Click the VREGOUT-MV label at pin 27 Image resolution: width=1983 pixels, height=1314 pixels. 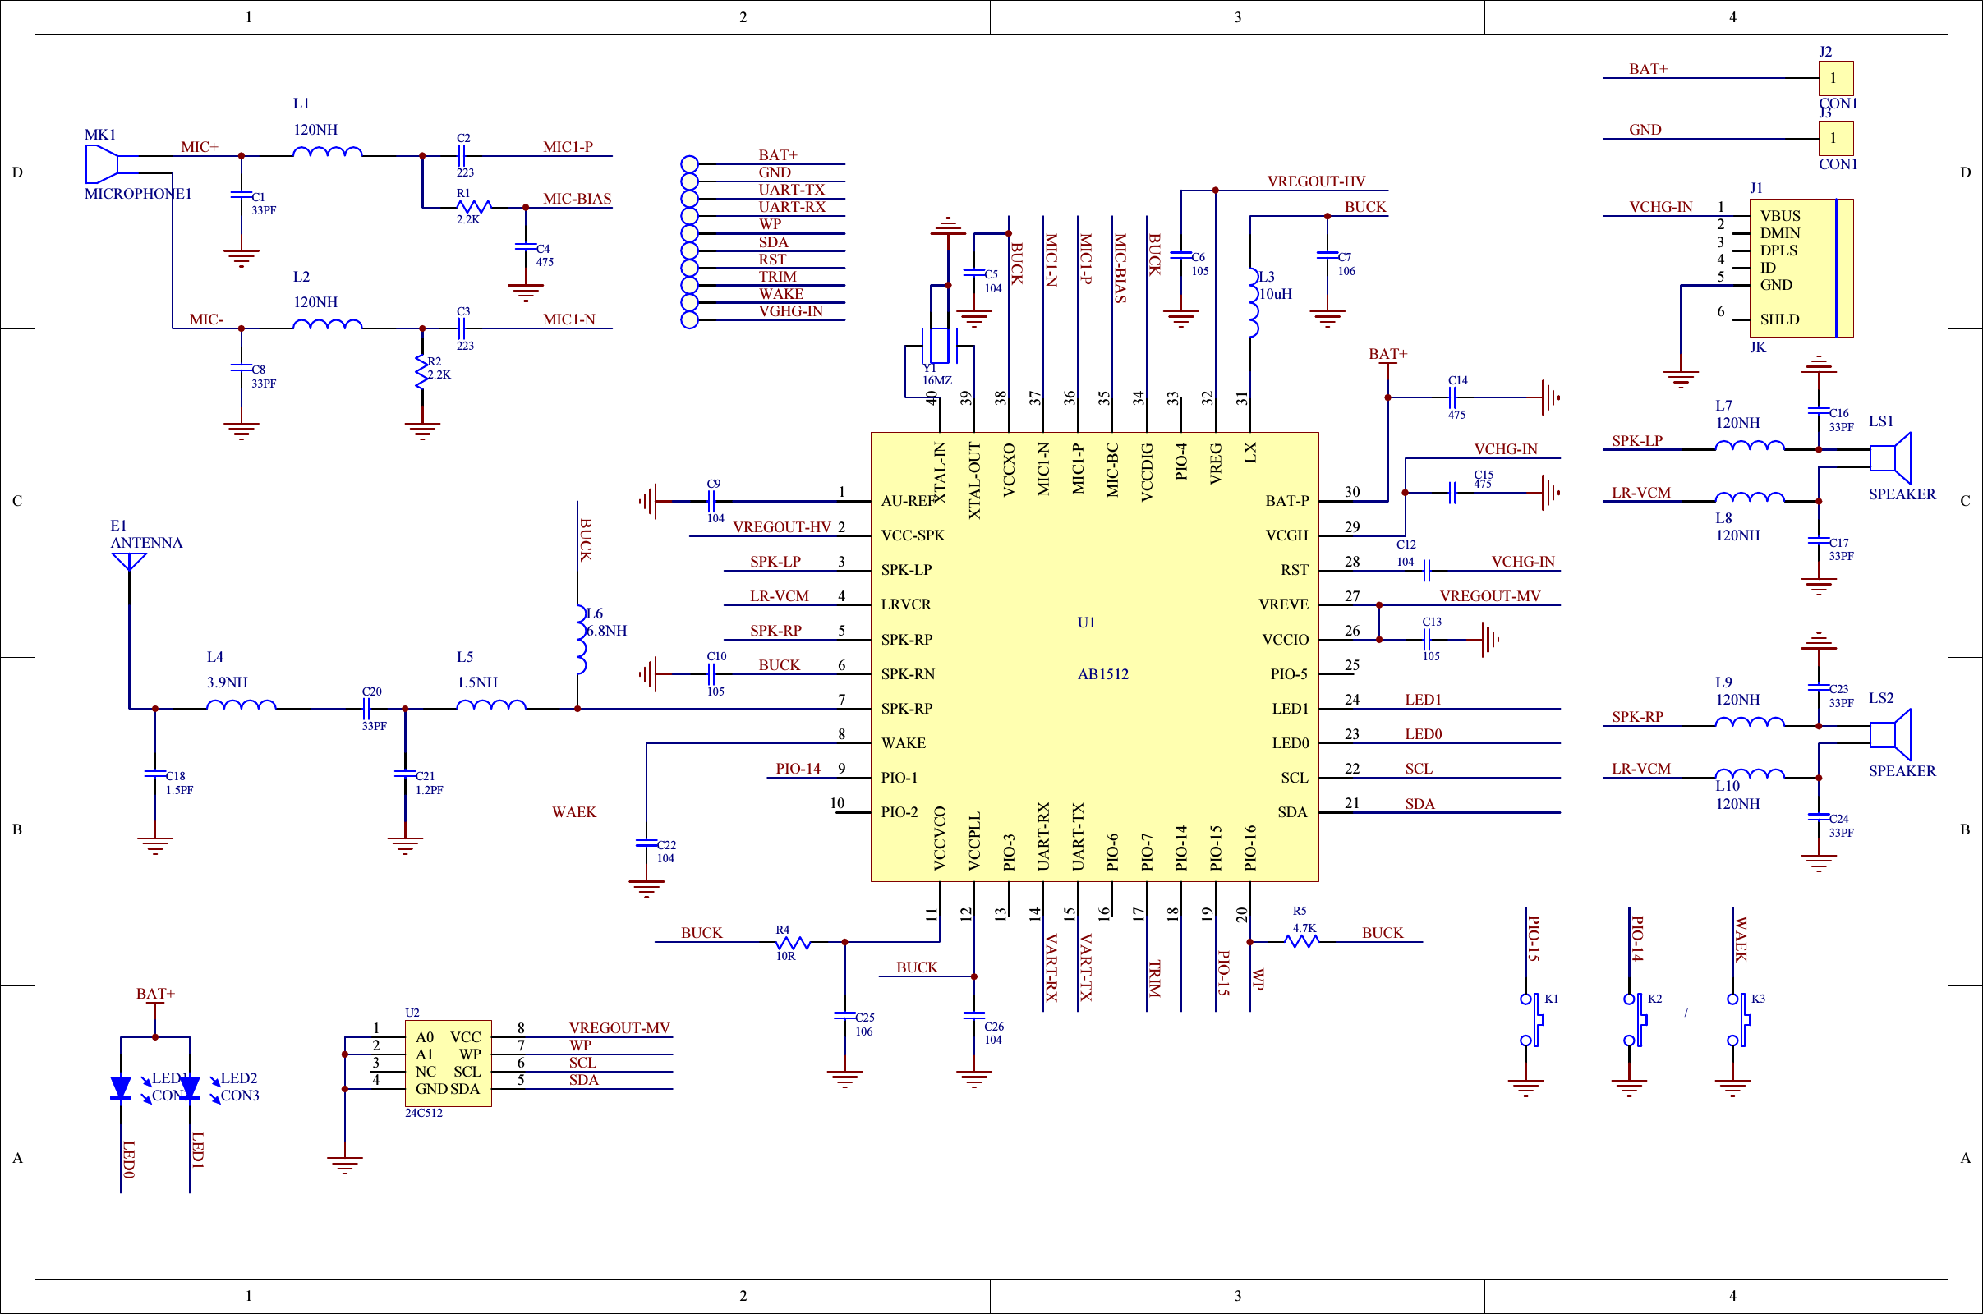click(x=1490, y=596)
